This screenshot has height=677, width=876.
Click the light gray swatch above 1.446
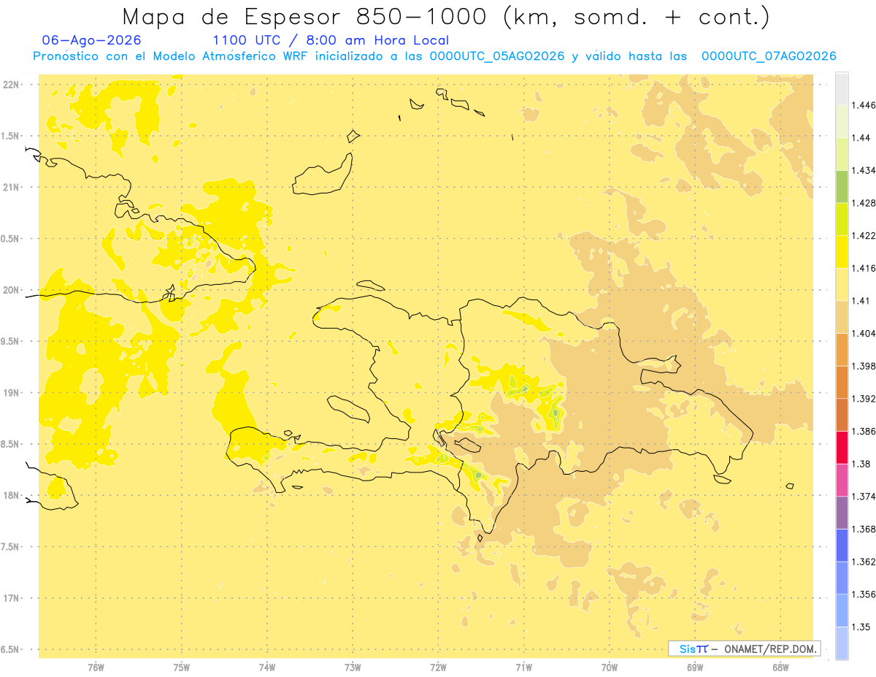coord(842,88)
